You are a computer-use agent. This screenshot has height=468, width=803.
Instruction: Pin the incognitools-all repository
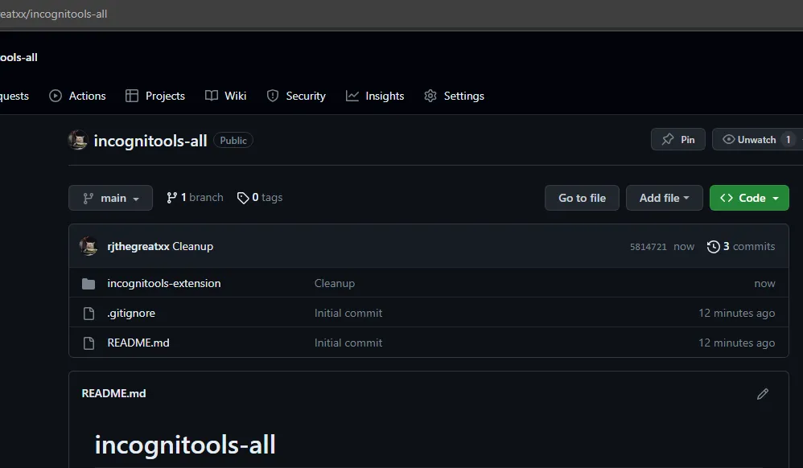click(x=678, y=139)
